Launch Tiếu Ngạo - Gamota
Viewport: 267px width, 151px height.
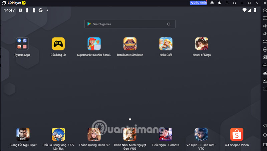165,134
